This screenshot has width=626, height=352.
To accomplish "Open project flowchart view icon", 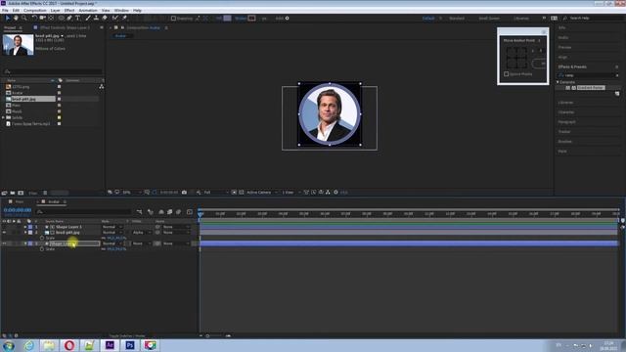I will 102,86.
